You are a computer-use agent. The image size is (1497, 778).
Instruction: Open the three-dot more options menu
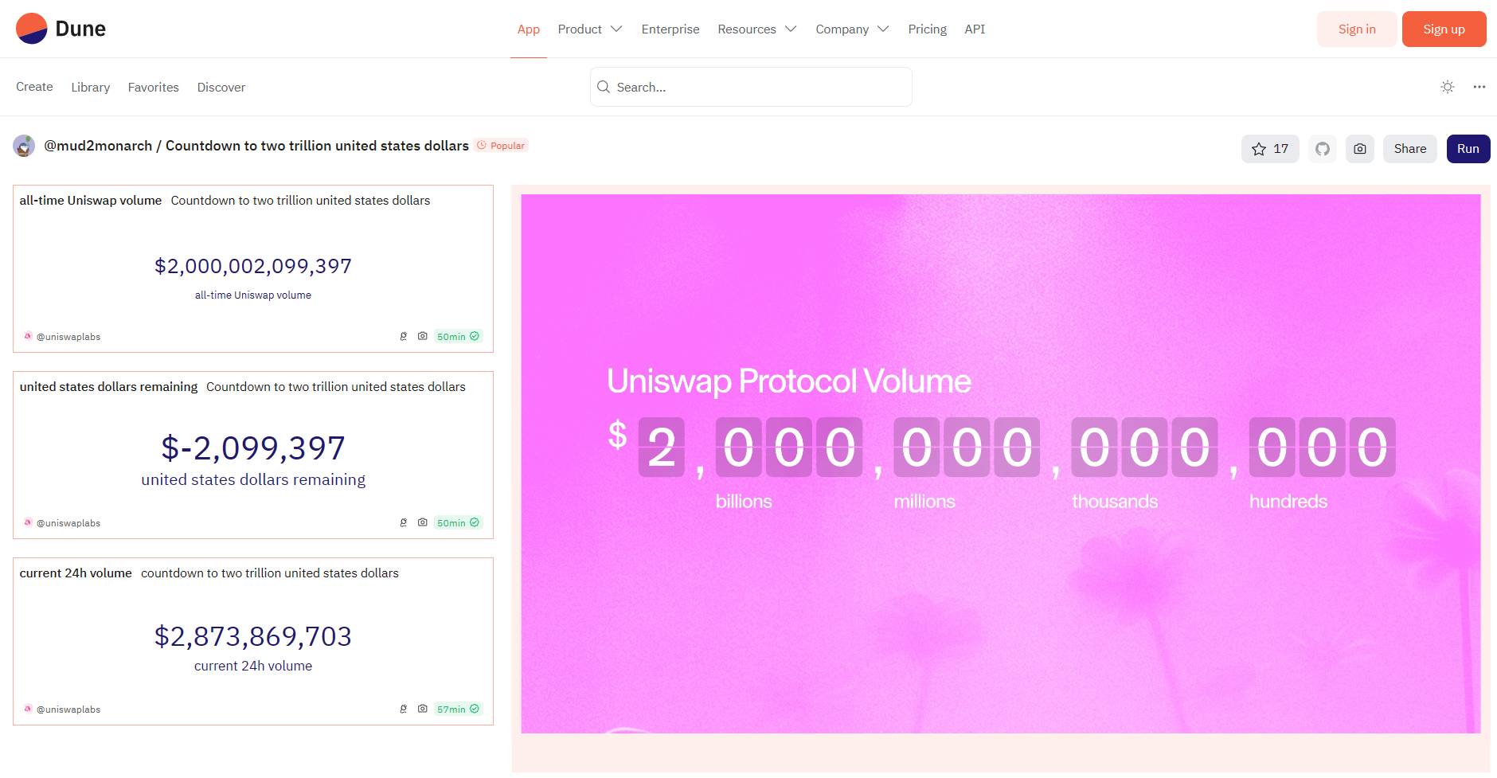tap(1479, 87)
